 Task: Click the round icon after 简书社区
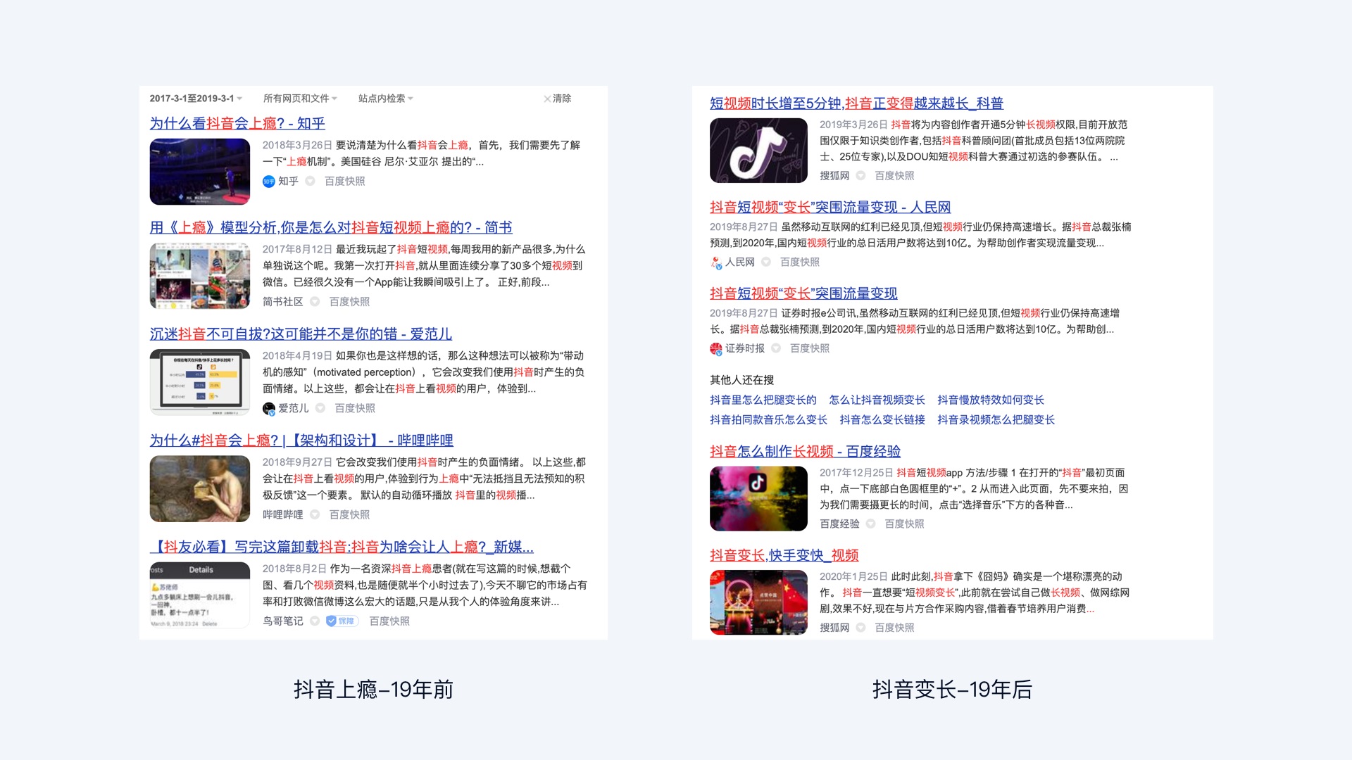315,302
